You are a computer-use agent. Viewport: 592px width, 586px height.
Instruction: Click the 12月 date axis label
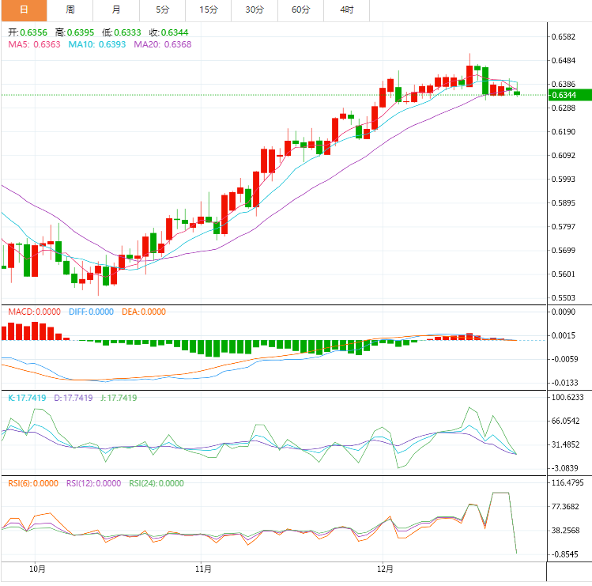385,569
